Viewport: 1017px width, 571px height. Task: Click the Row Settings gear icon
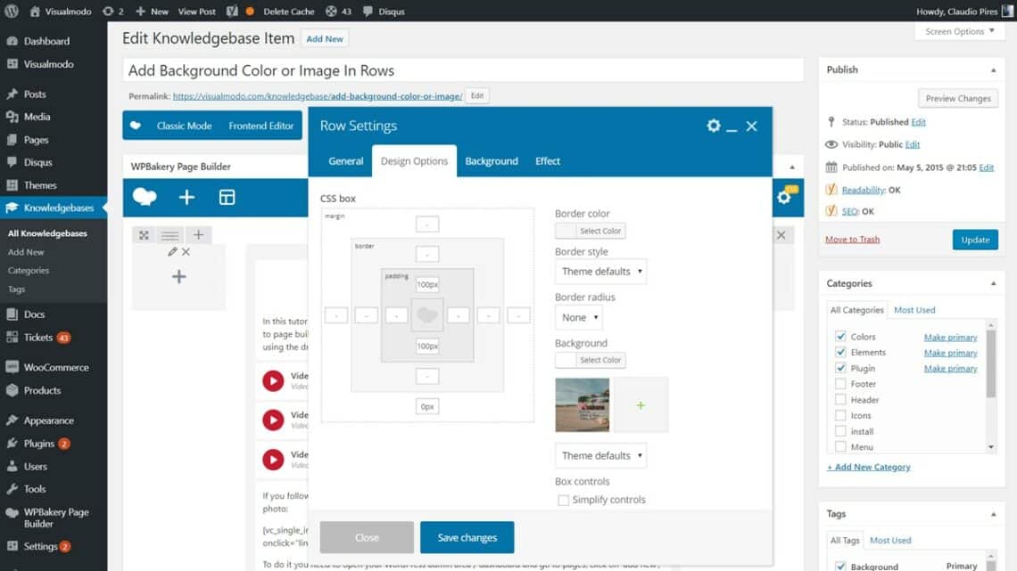click(713, 126)
